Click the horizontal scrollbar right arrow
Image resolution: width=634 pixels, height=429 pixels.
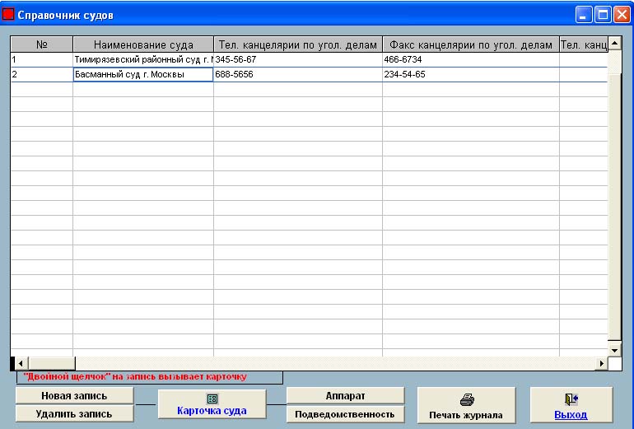tap(602, 363)
